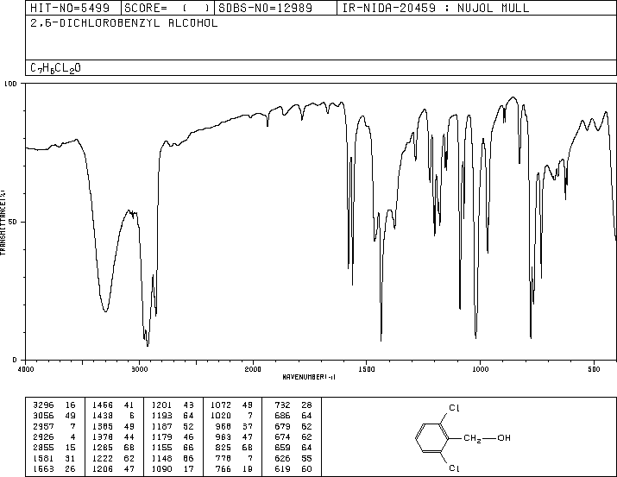The width and height of the screenshot is (617, 477).
Task: Click the lower Cl atom label
Action: coord(454,468)
